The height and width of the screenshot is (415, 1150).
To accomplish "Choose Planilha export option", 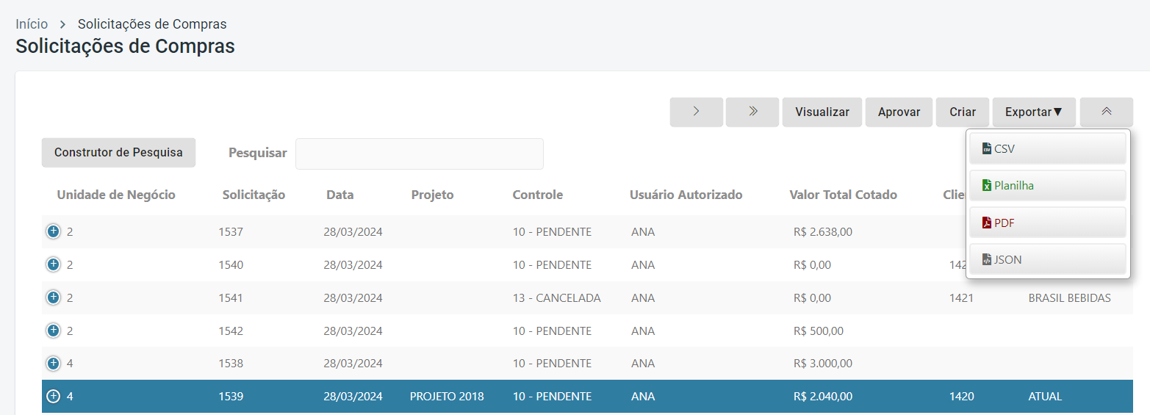I will tap(1047, 186).
